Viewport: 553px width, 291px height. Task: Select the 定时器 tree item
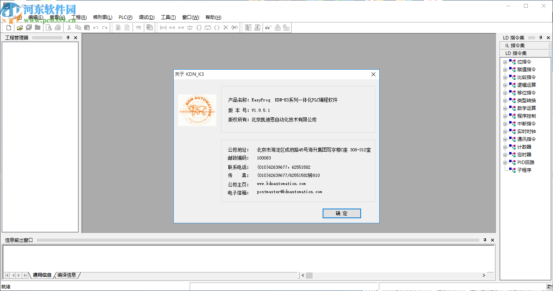point(524,155)
